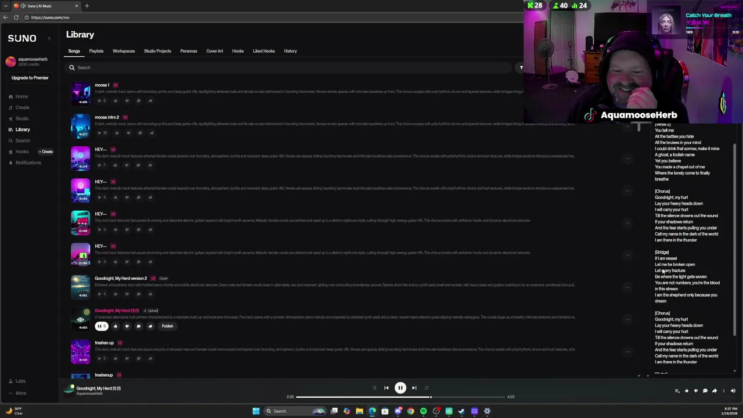Screen dimensions: 743x418
Task: Pause the playing Goodnight, My Herd (1) (1) row
Action: (x=102, y=326)
